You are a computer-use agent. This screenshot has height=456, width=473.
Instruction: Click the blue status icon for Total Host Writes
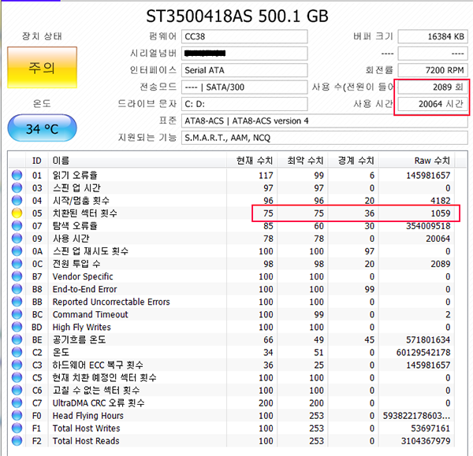tap(17, 428)
